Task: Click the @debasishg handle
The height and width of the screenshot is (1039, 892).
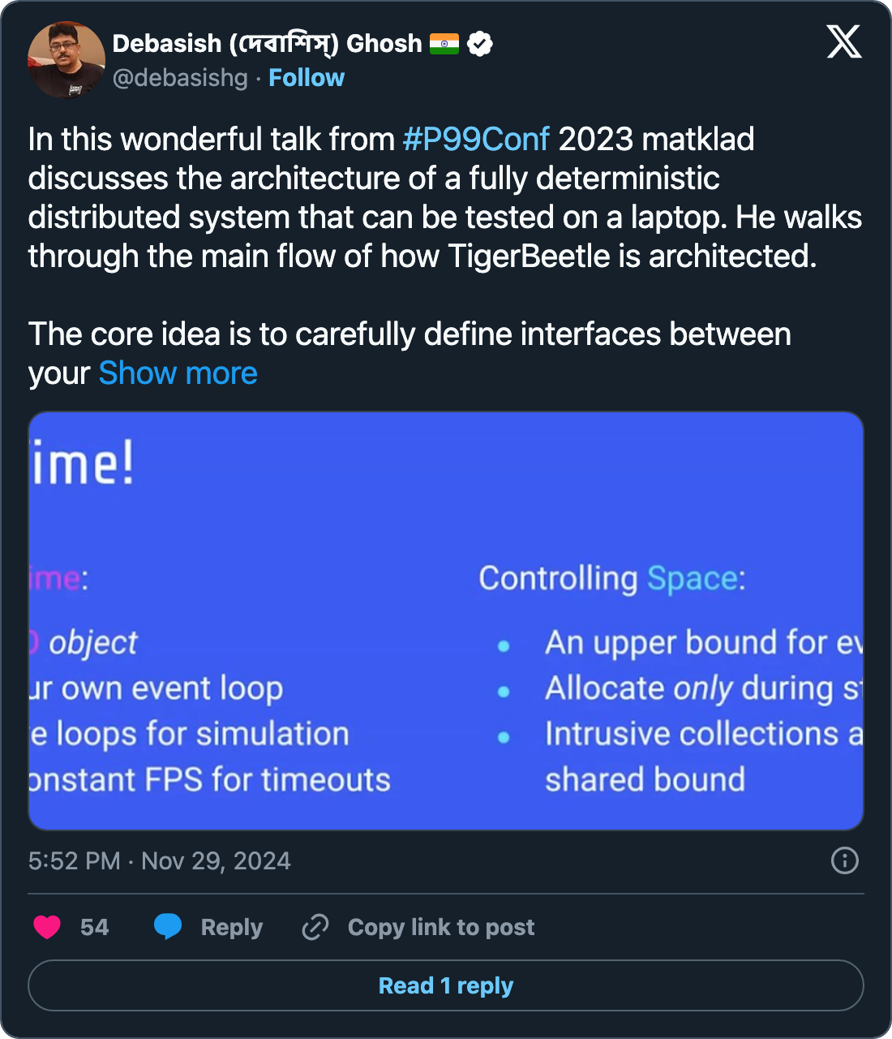Action: [180, 78]
